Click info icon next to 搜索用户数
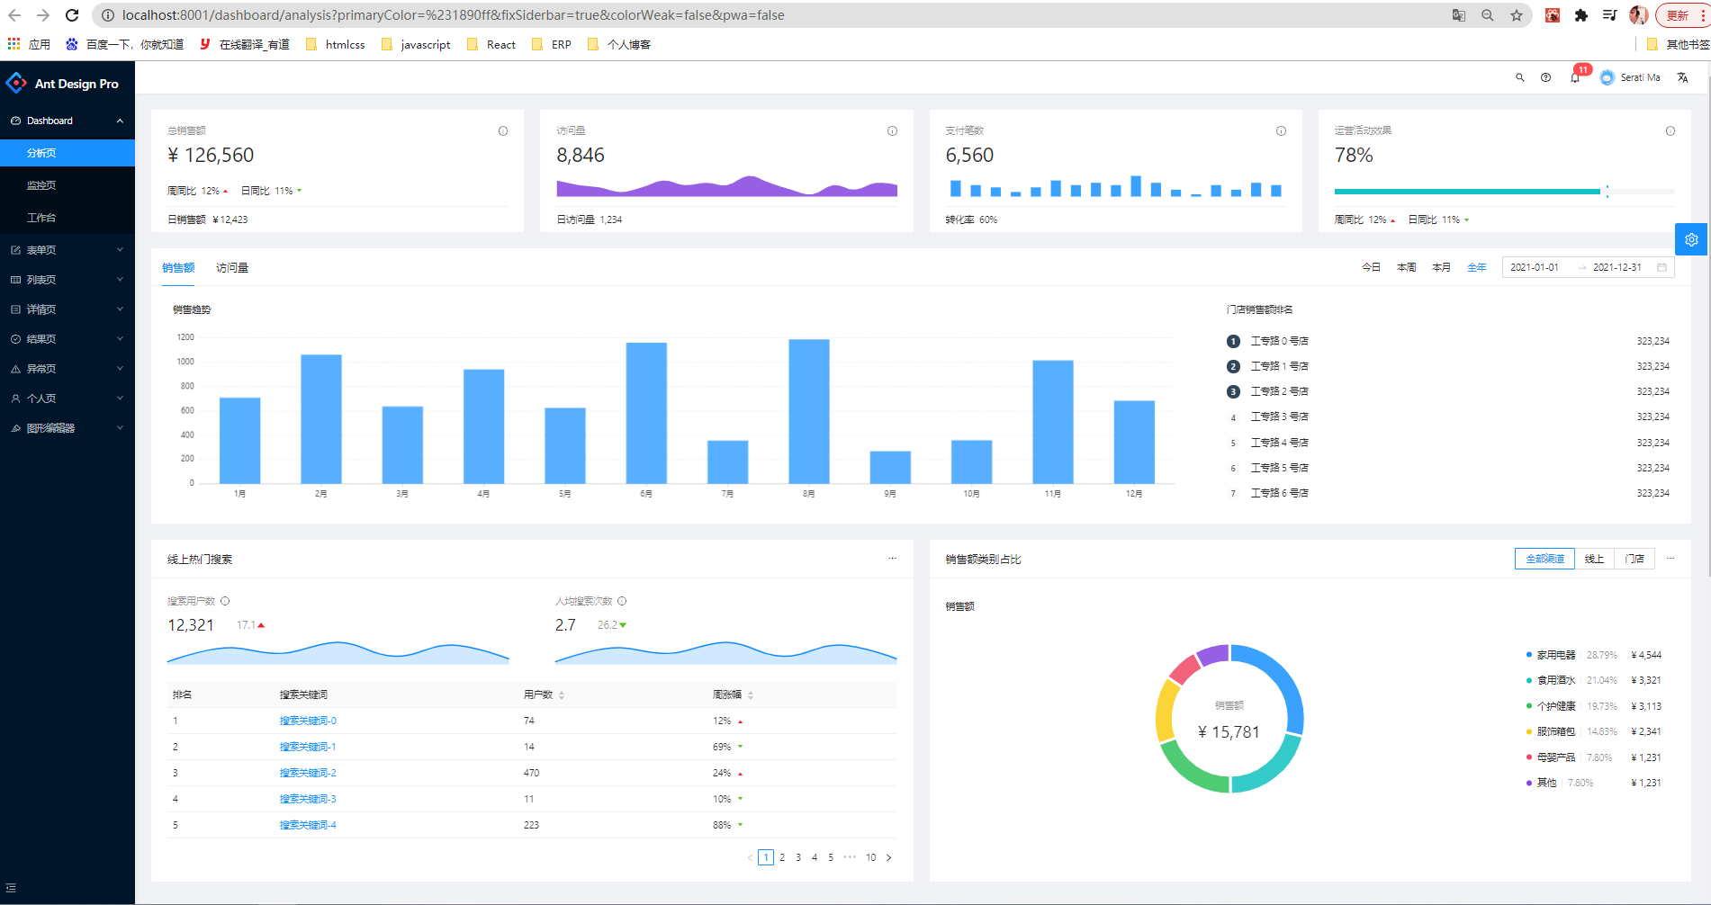Screen dimensions: 1711x905 [x=225, y=601]
